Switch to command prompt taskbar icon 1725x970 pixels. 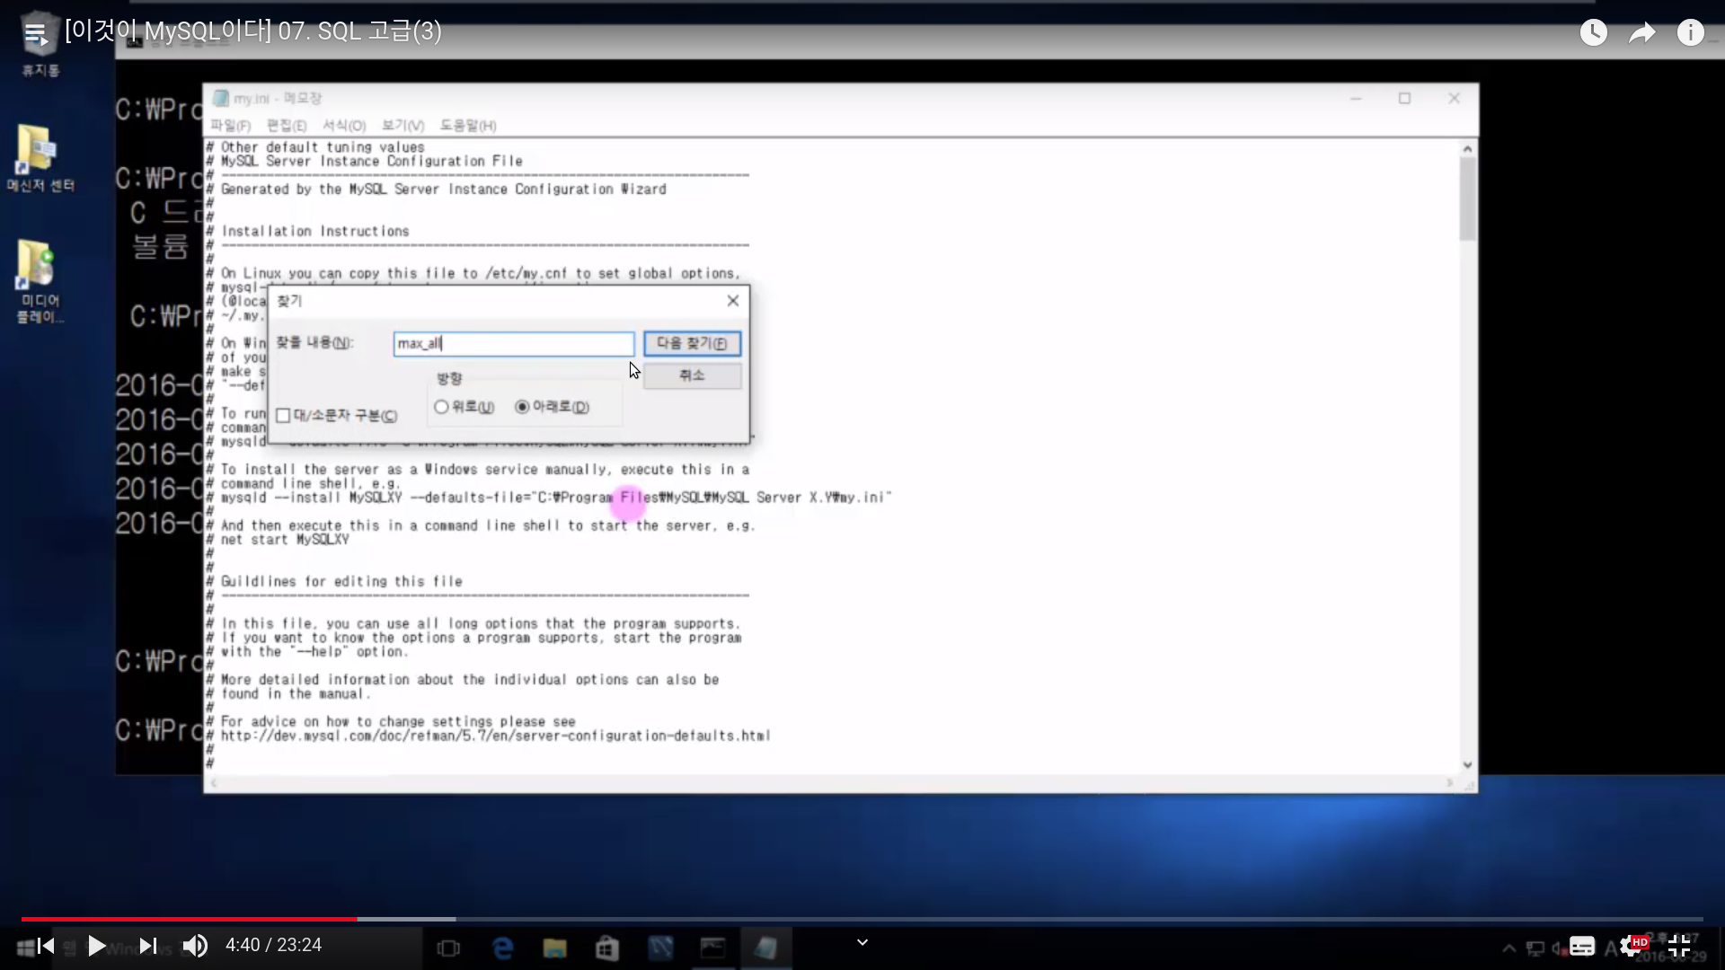[713, 948]
